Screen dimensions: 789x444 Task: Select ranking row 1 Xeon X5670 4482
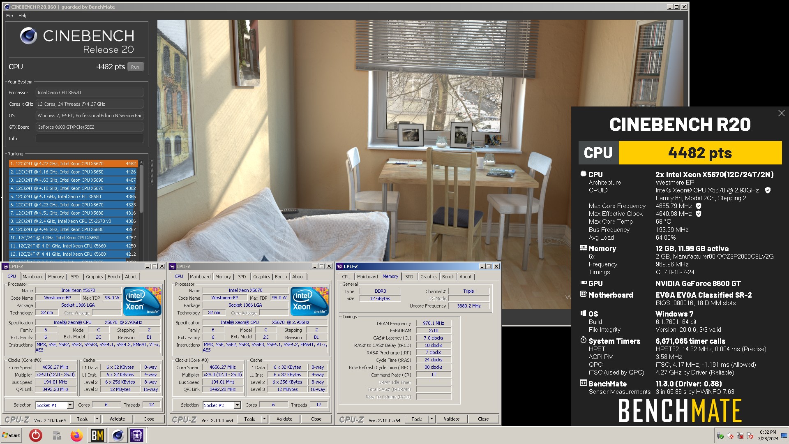coord(73,164)
